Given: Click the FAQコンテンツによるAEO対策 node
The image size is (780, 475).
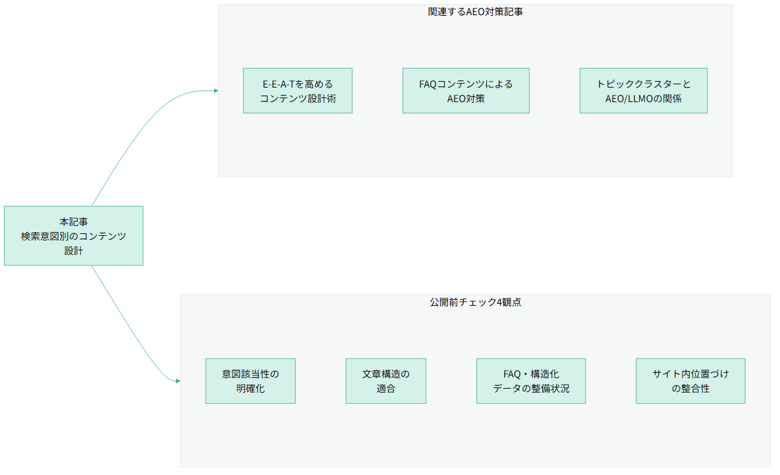Looking at the screenshot, I should pos(466,90).
